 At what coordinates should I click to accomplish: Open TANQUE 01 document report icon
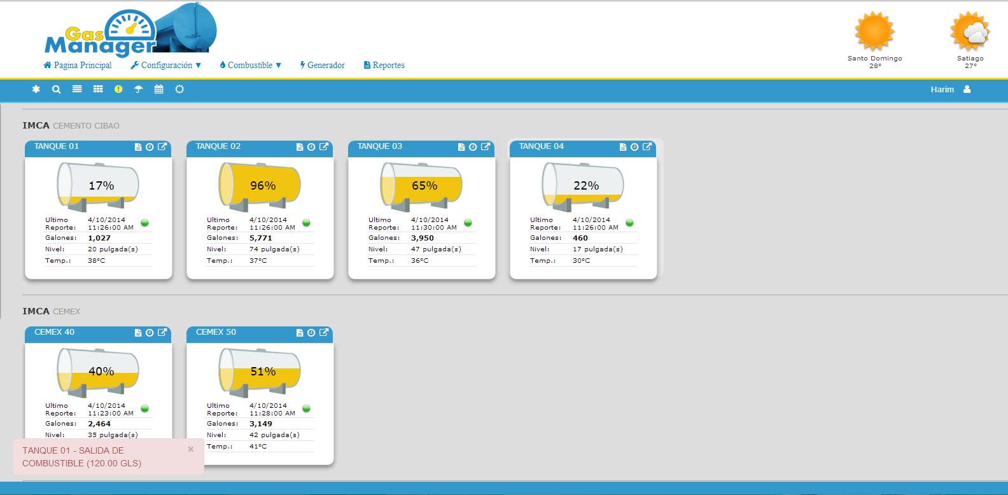(138, 147)
